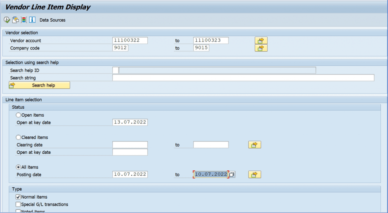Click the highlighted Posting date to field
Screen dimensions: 388x213
click(211, 174)
